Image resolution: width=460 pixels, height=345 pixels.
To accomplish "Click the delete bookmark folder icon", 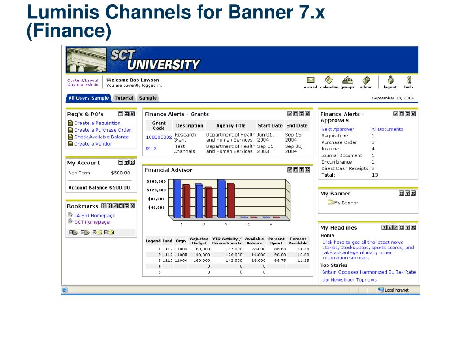I will [x=109, y=232].
